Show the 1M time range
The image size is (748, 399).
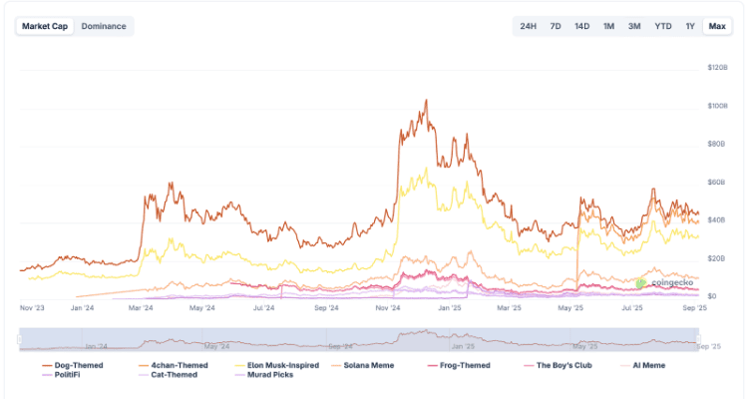tap(608, 26)
